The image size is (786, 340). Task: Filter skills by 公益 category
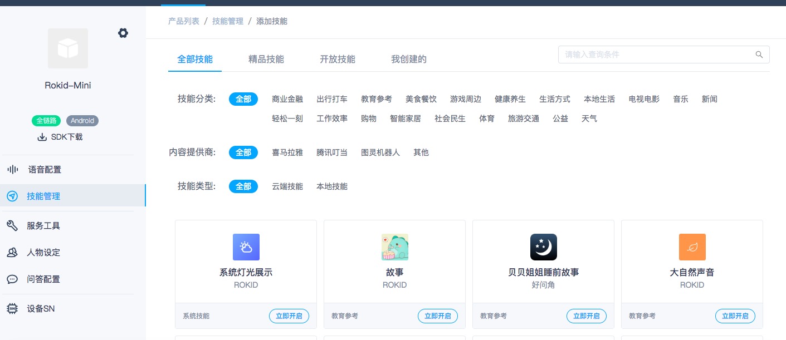[x=560, y=119]
